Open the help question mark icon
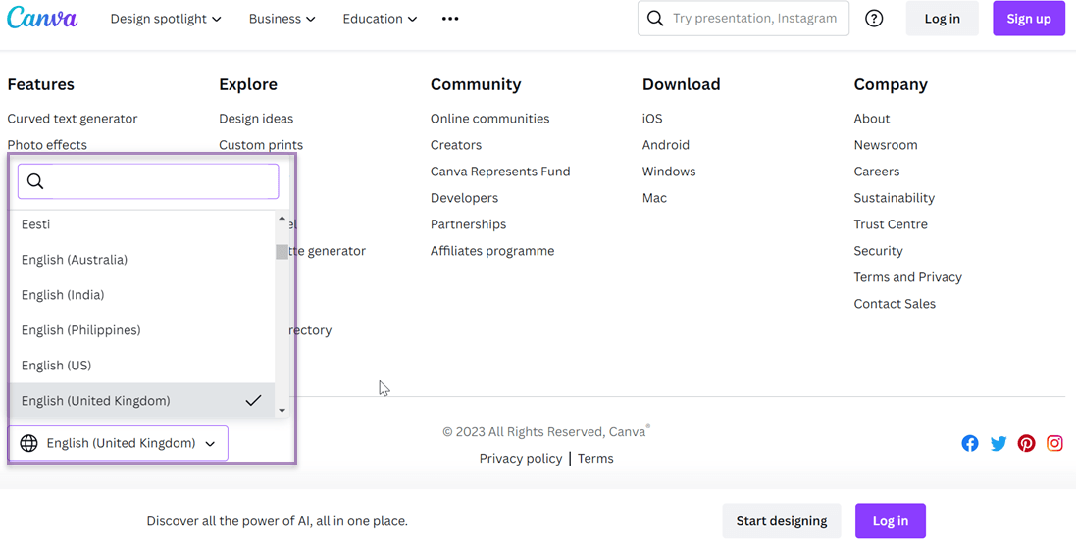Screen dimensions: 1076x539 874,19
